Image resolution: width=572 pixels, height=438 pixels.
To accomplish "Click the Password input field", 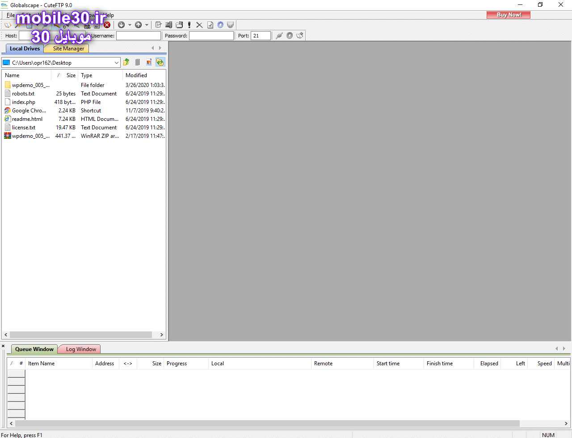I will click(211, 36).
